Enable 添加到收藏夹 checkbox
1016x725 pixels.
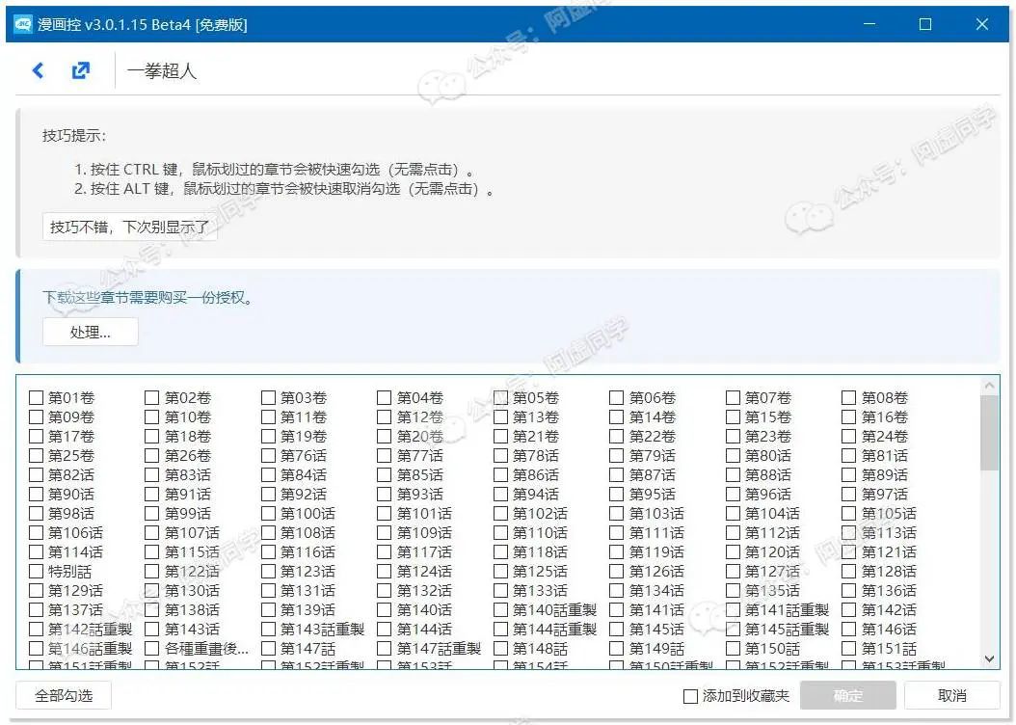click(x=691, y=696)
